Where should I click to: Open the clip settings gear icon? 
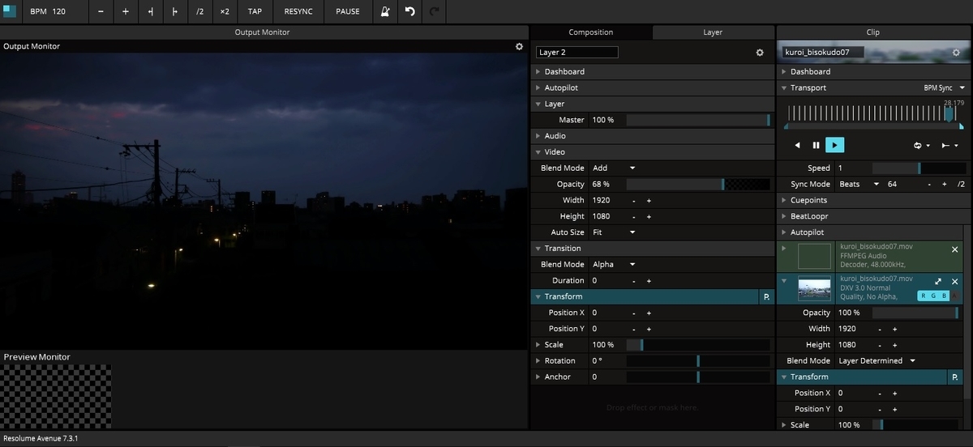(956, 53)
